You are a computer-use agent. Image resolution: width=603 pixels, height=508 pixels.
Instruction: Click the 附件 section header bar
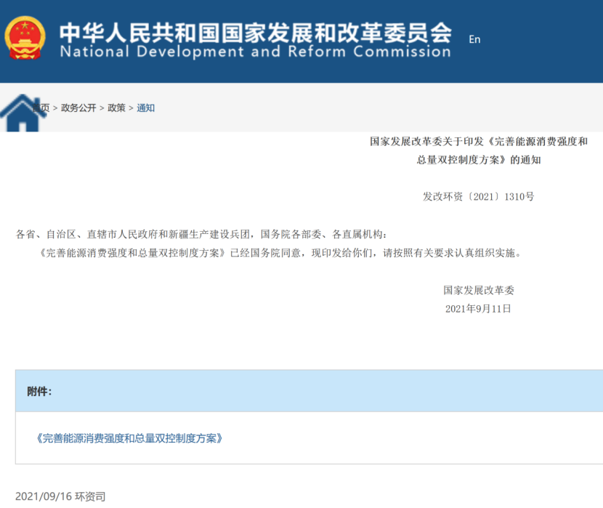[309, 391]
